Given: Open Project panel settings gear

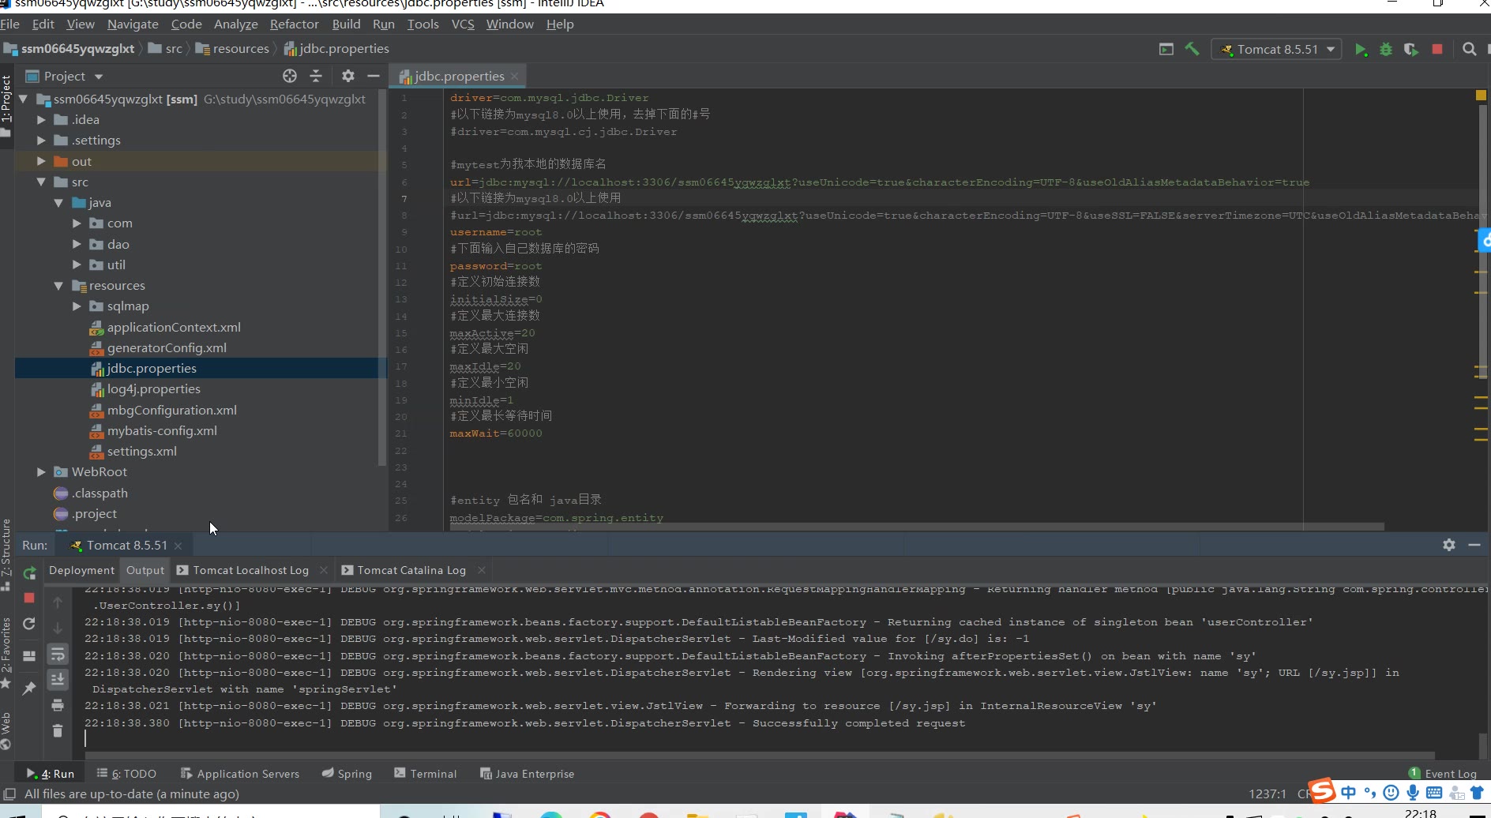Looking at the screenshot, I should pos(347,76).
